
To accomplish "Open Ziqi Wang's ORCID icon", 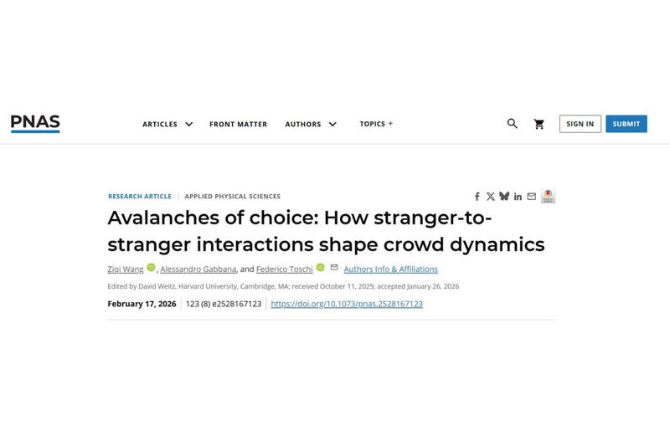I will (152, 267).
